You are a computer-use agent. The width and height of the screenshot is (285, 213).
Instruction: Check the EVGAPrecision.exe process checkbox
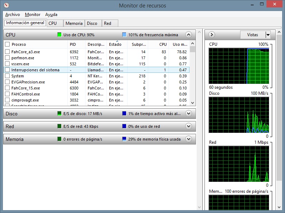pyautogui.click(x=7, y=82)
